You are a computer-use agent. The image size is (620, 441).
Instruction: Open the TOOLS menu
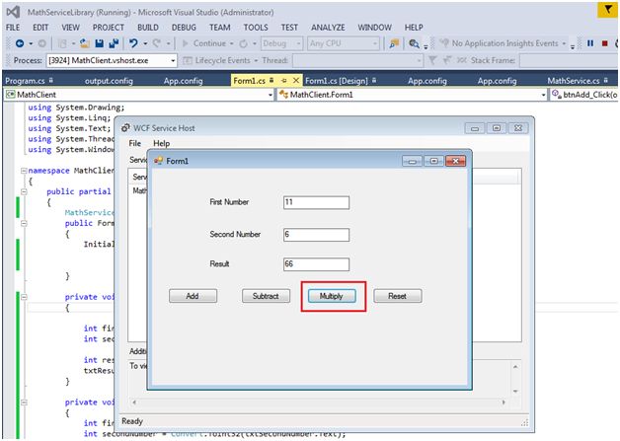pyautogui.click(x=256, y=28)
